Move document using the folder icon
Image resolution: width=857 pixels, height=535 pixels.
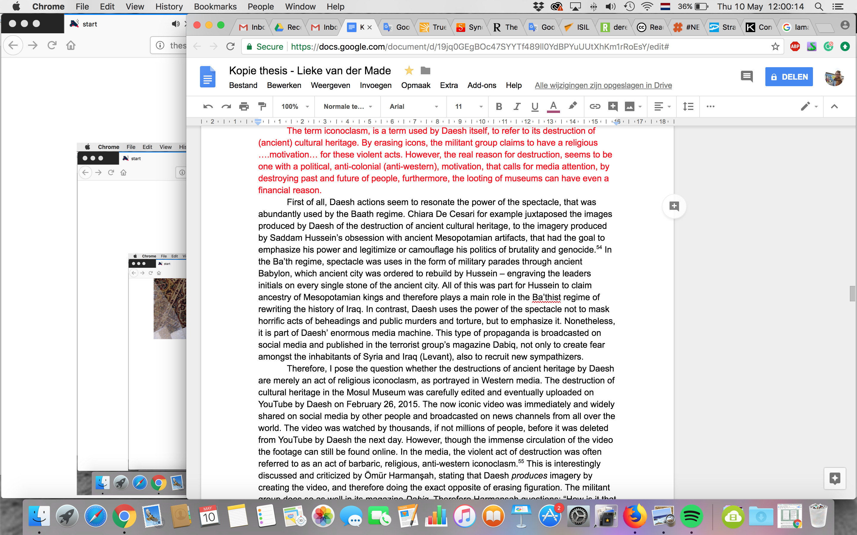tap(425, 70)
